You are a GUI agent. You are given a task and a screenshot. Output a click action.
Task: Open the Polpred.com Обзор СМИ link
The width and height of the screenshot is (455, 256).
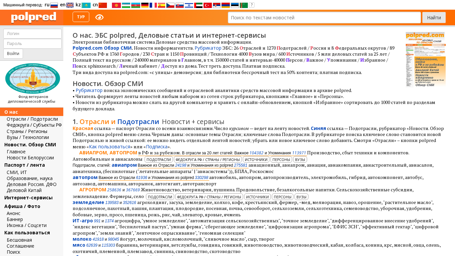pos(102,48)
